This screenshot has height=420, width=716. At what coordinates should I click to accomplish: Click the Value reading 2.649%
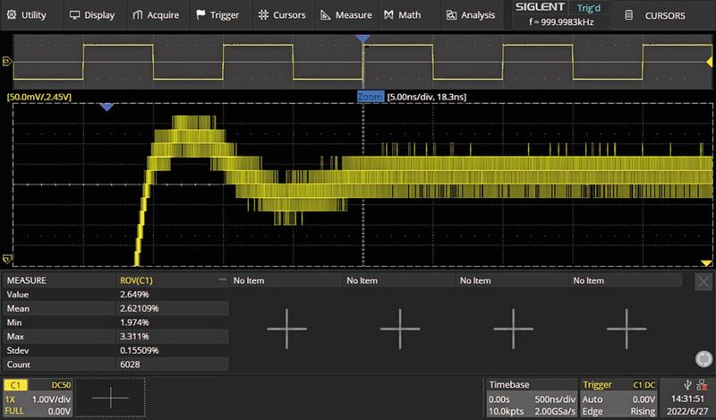[134, 295]
